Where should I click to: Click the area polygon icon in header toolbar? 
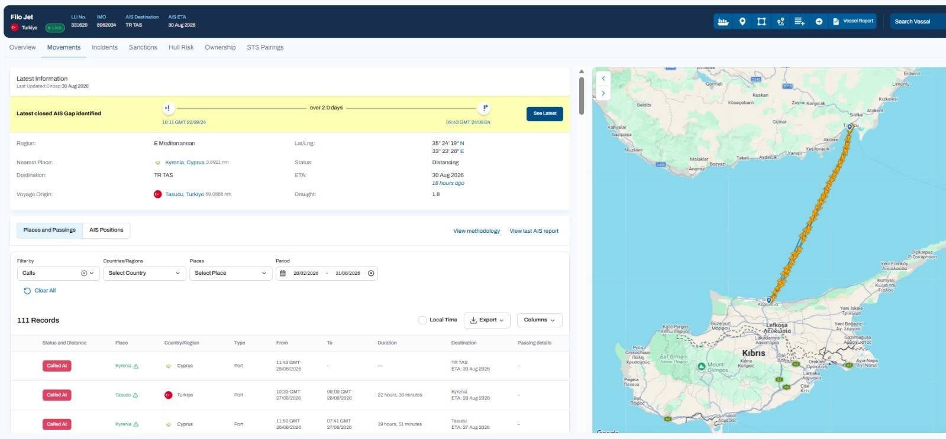point(761,21)
